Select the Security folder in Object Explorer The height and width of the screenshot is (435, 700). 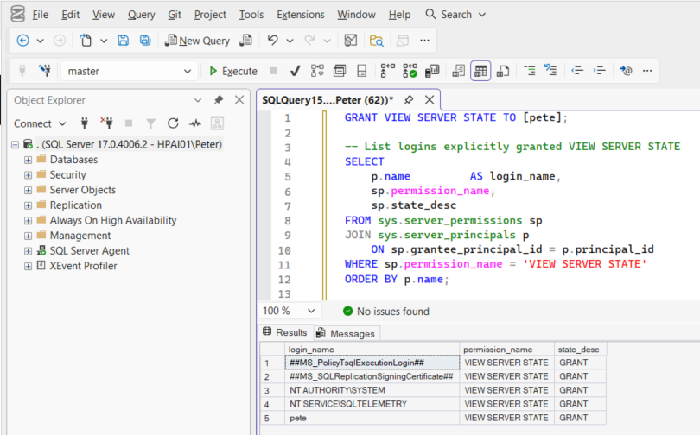click(67, 175)
